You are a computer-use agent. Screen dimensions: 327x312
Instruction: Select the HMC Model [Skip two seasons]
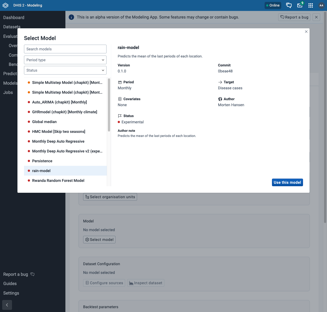click(x=65, y=131)
